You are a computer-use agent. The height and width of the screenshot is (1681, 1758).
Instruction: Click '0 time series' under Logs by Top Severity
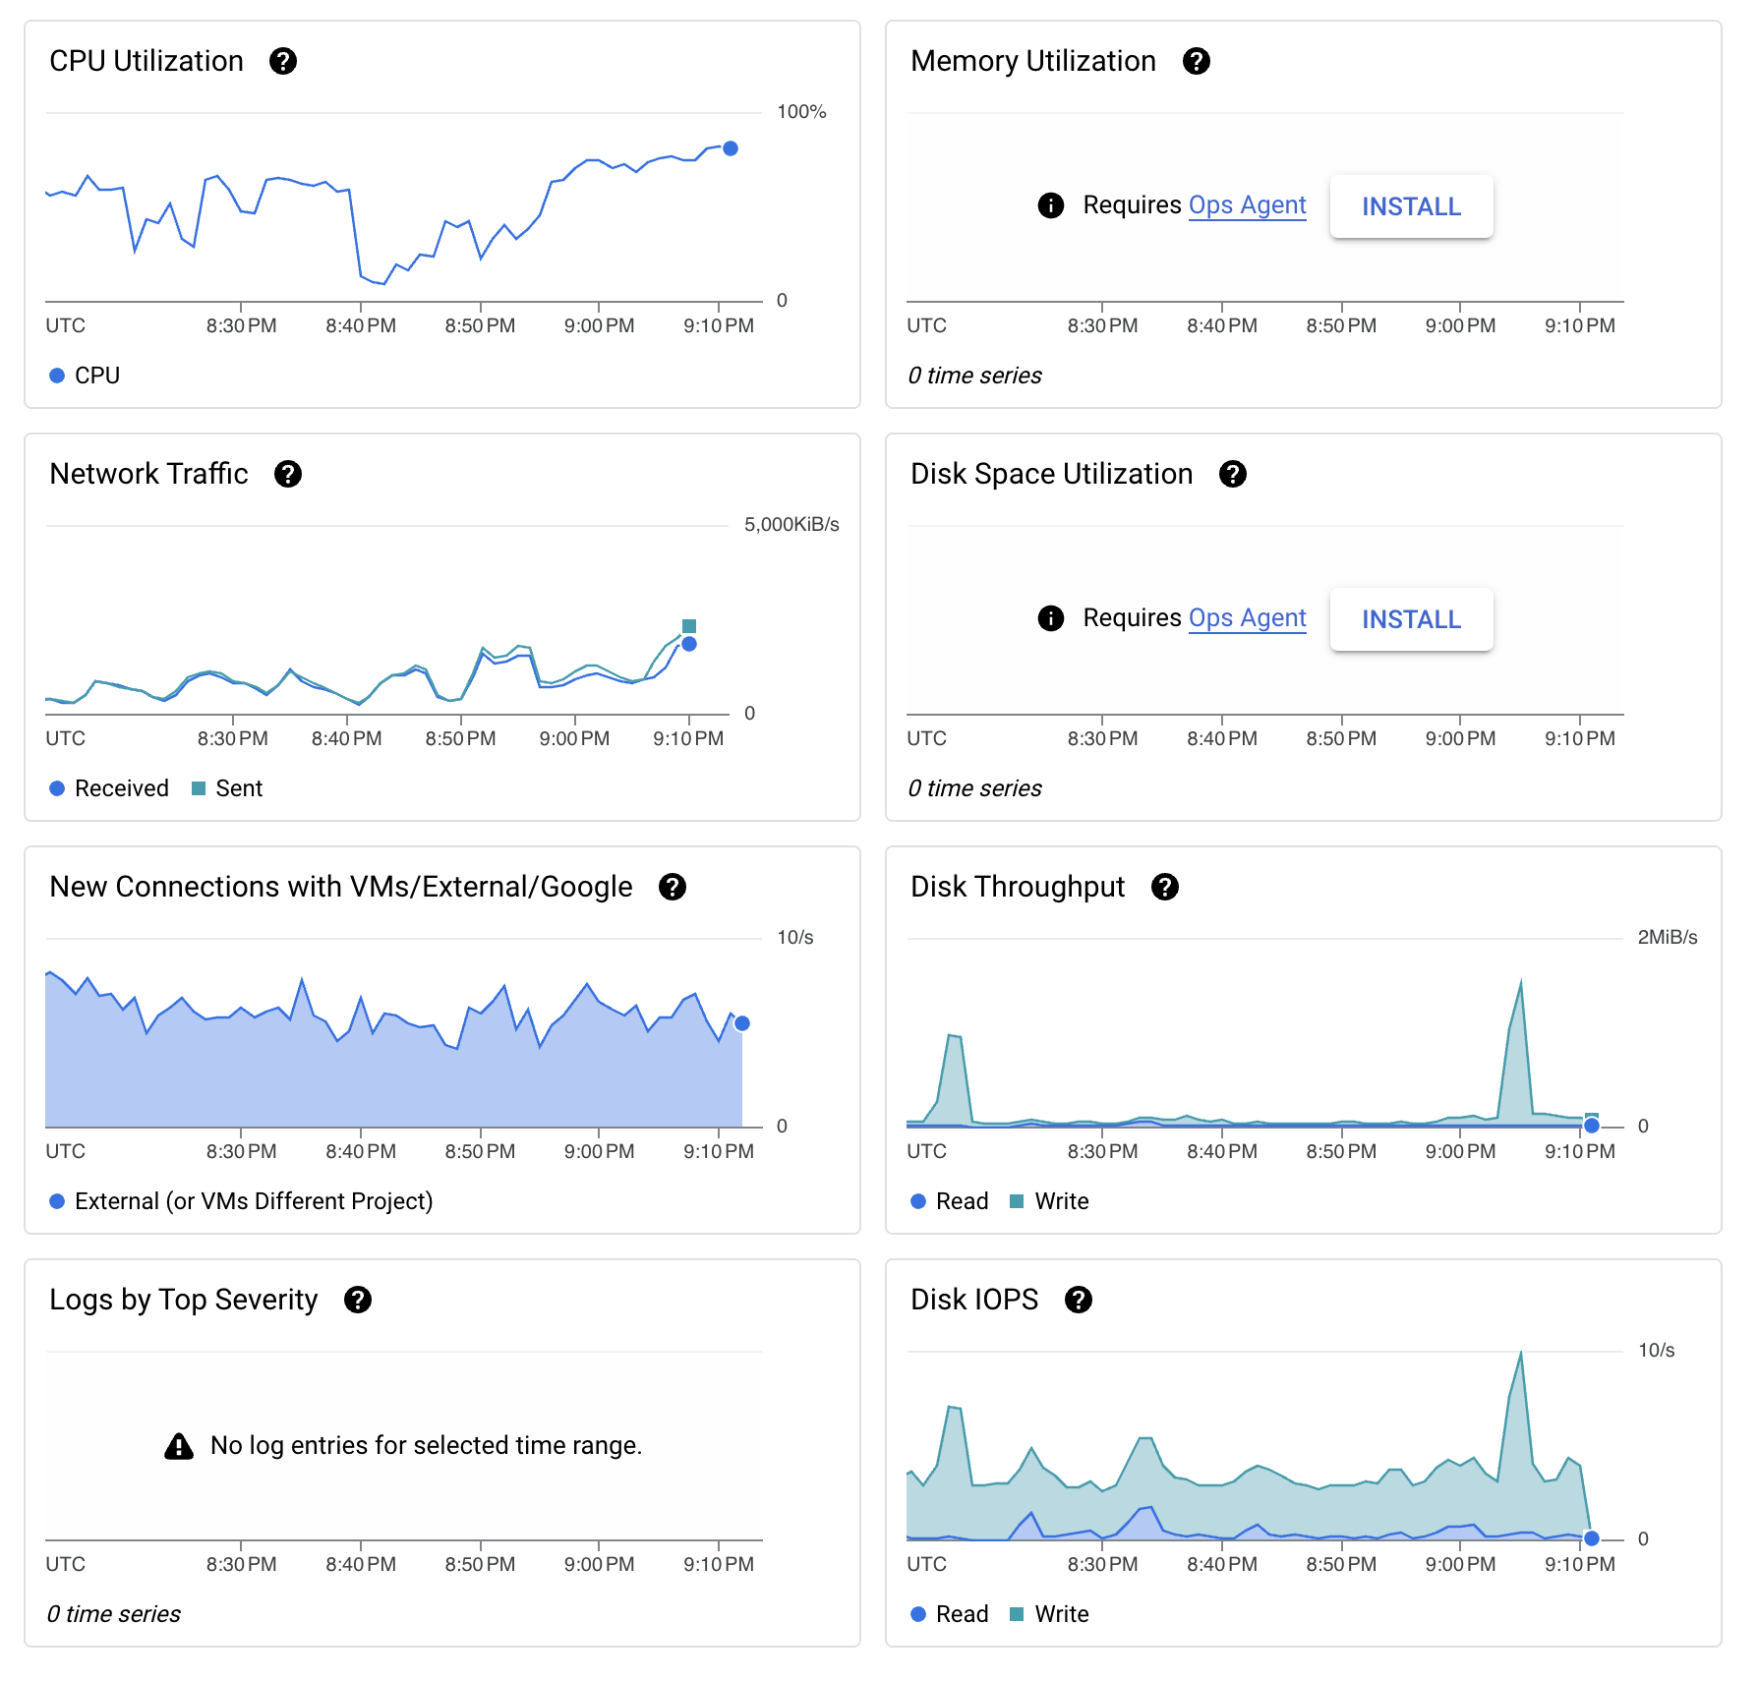tap(113, 1614)
